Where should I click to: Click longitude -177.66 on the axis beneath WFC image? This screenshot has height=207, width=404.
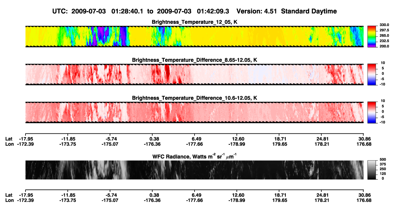194,200
